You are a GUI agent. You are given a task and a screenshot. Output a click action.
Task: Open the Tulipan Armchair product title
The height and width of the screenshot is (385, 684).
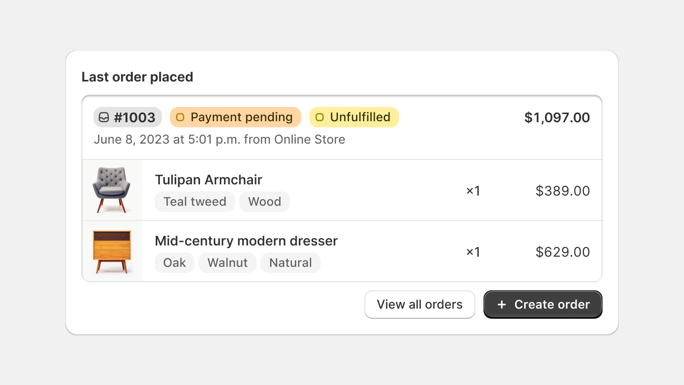(x=209, y=180)
